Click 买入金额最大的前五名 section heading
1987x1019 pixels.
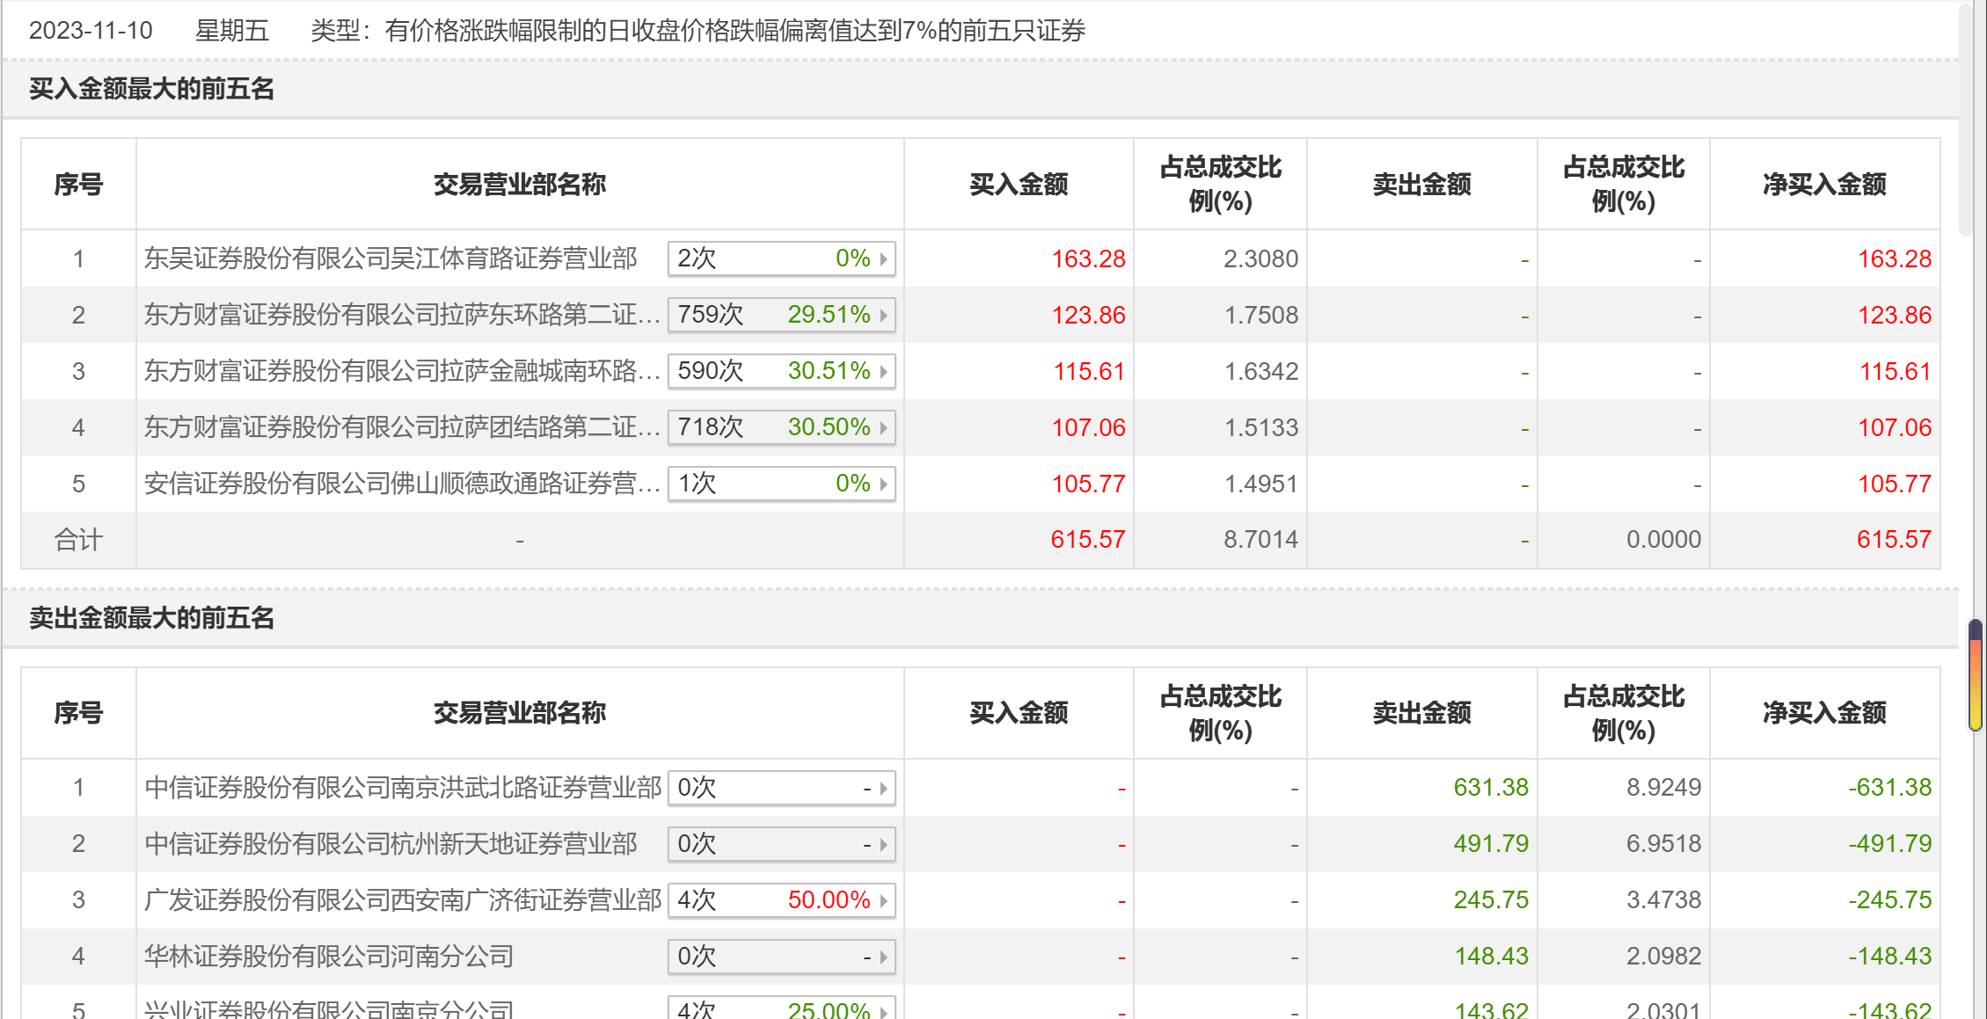151,89
